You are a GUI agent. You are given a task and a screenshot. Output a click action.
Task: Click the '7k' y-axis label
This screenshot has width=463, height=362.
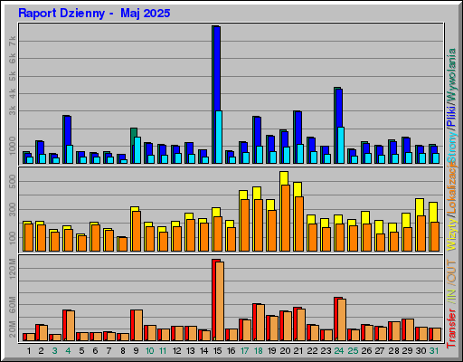13,41
